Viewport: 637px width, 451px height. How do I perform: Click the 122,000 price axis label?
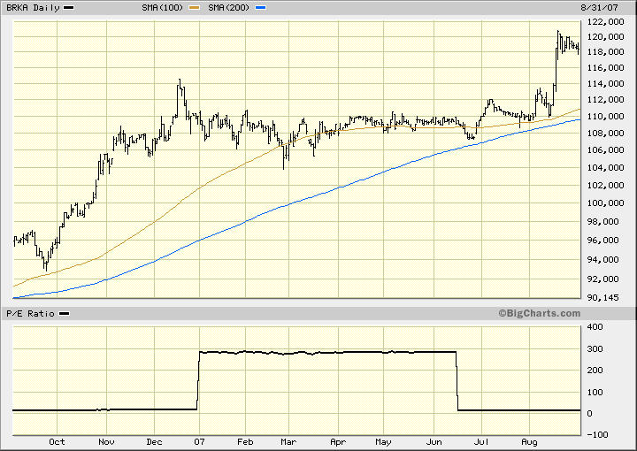pyautogui.click(x=606, y=21)
